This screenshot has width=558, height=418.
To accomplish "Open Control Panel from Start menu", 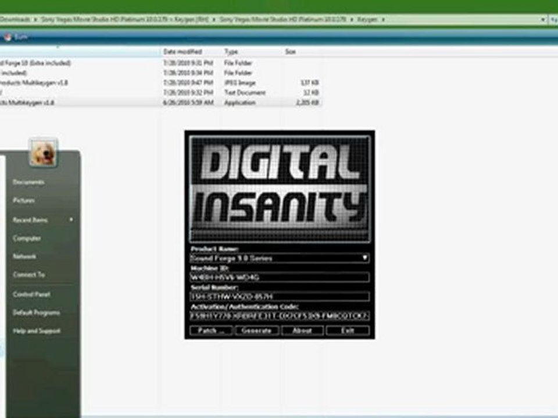I will (31, 294).
